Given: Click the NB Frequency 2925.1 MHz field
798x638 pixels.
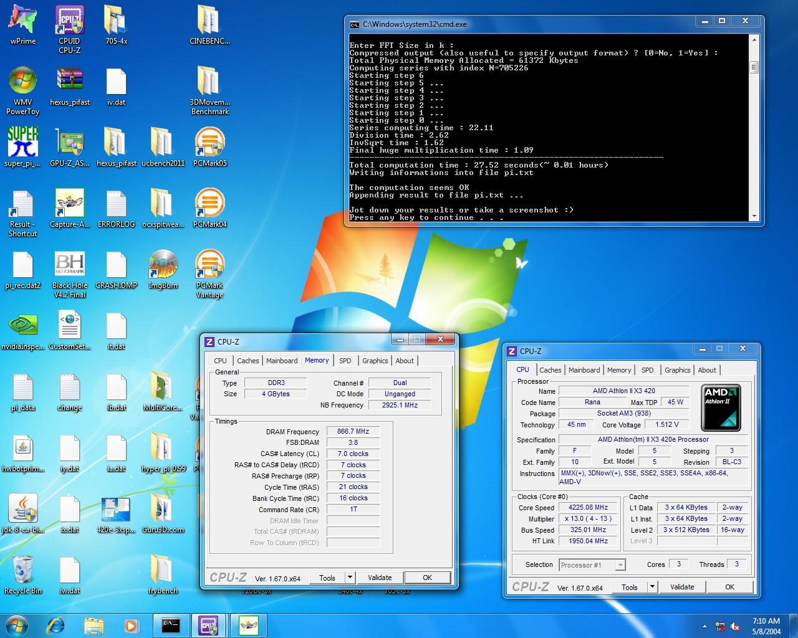Looking at the screenshot, I should [400, 405].
